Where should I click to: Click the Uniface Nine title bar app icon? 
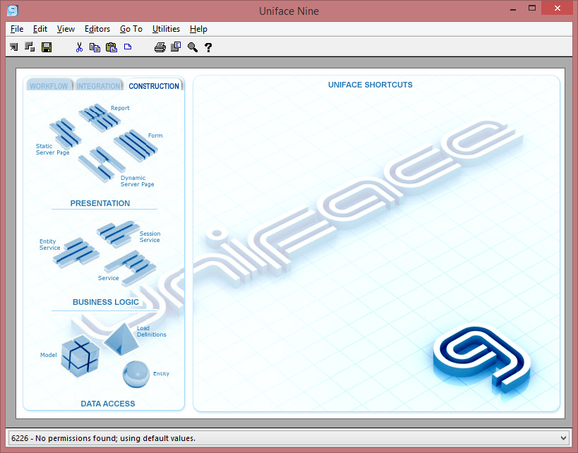(x=13, y=11)
